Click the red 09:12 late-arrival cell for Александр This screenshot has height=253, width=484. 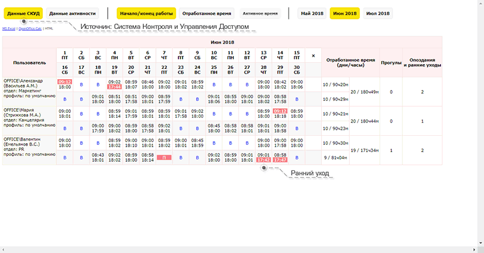coord(65,81)
